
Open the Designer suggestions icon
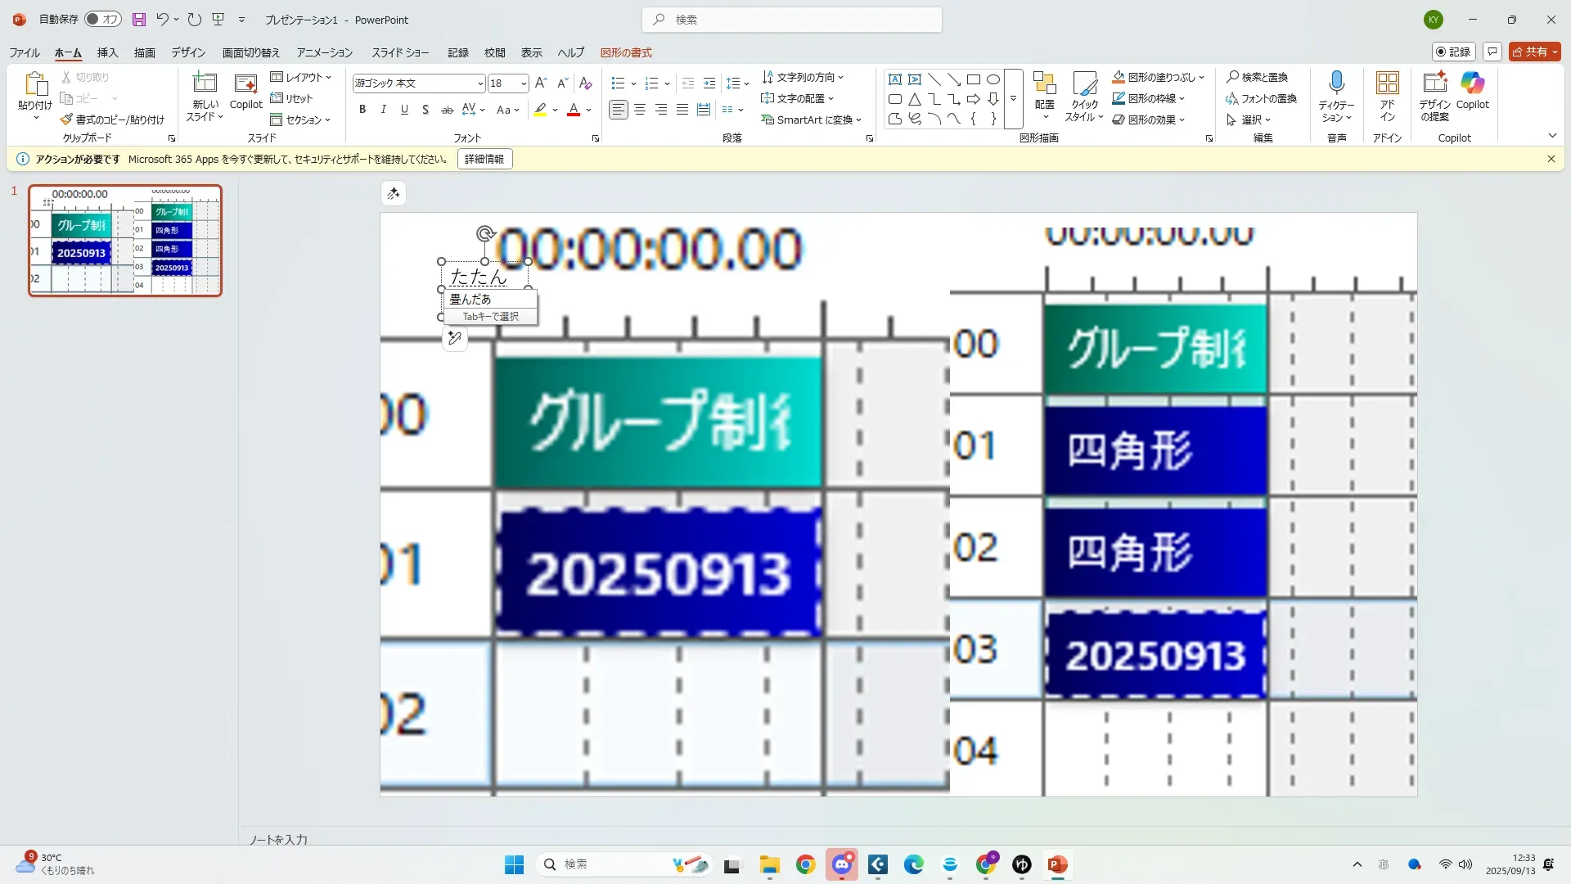click(1434, 83)
